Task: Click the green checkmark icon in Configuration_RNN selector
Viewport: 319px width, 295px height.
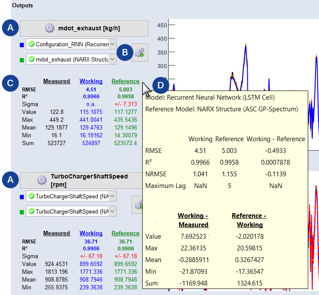Action: 31,44
